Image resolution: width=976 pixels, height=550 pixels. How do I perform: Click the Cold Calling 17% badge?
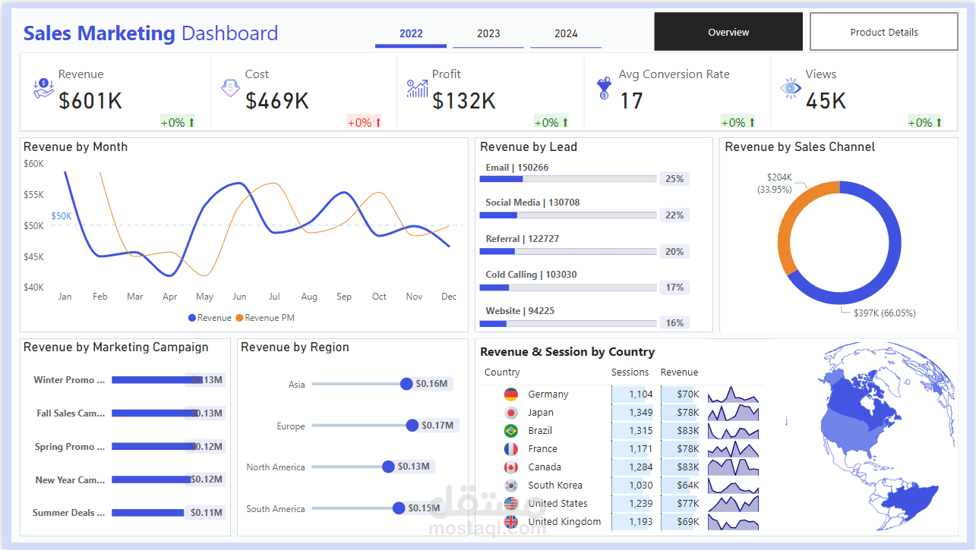coord(674,287)
